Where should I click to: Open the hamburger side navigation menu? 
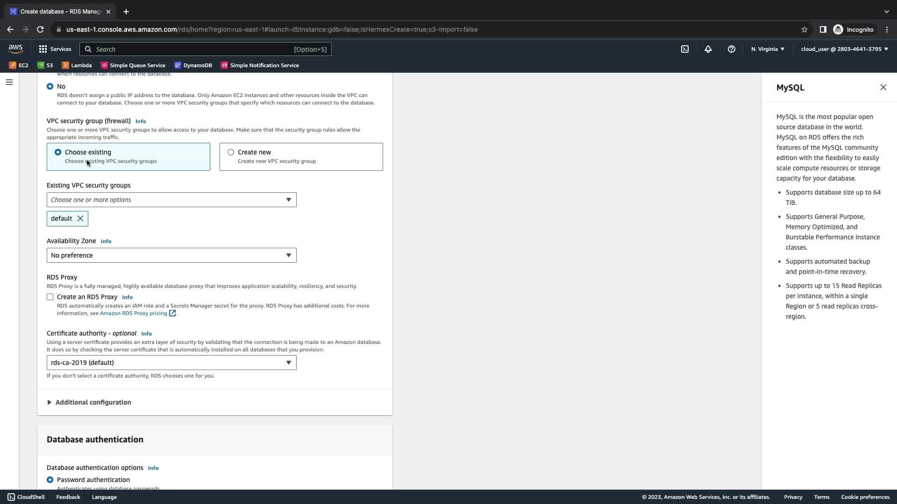[x=9, y=82]
